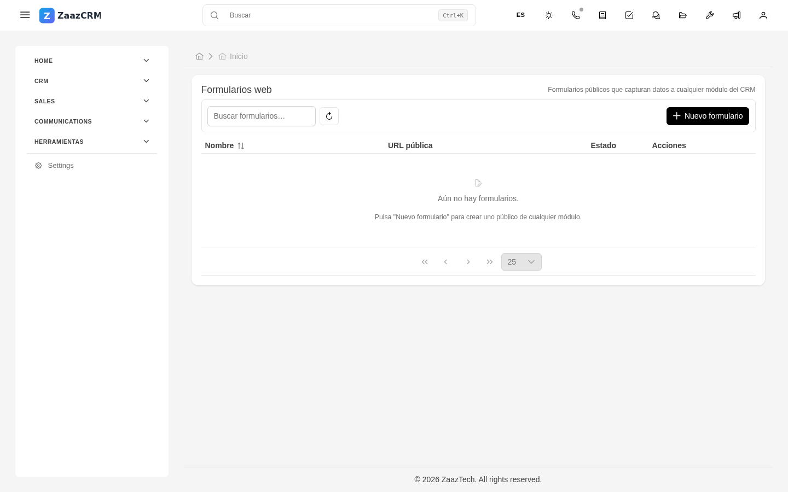Screen dimensions: 788x492
Task: Open the megaphone announcements icon
Action: [737, 15]
